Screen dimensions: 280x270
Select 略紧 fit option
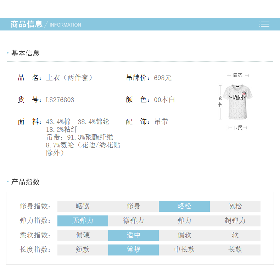[x=83, y=206]
